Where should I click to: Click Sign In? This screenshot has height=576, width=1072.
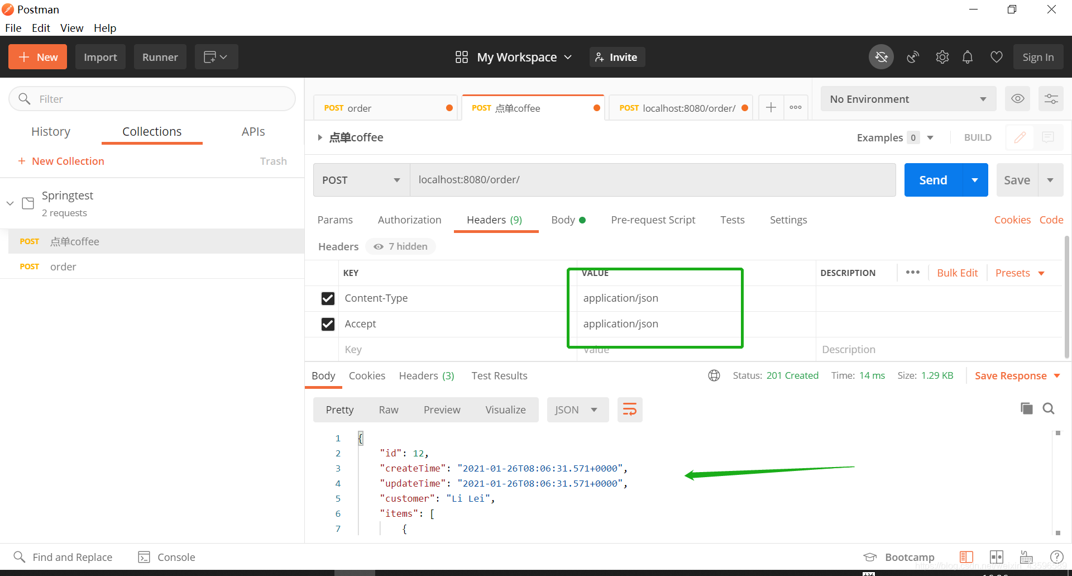coord(1038,57)
